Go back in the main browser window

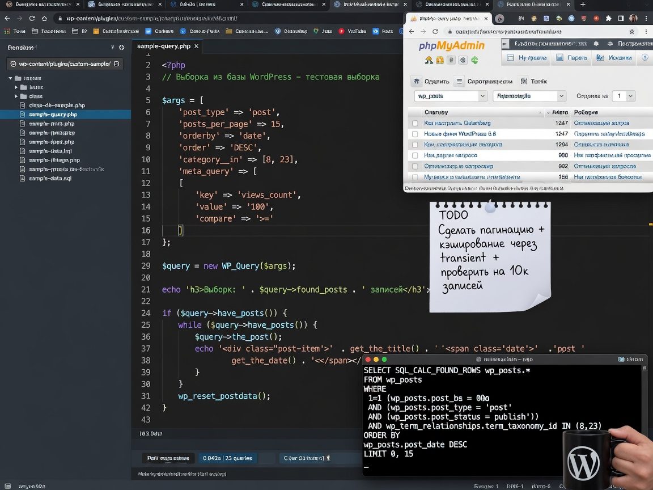pyautogui.click(x=7, y=18)
